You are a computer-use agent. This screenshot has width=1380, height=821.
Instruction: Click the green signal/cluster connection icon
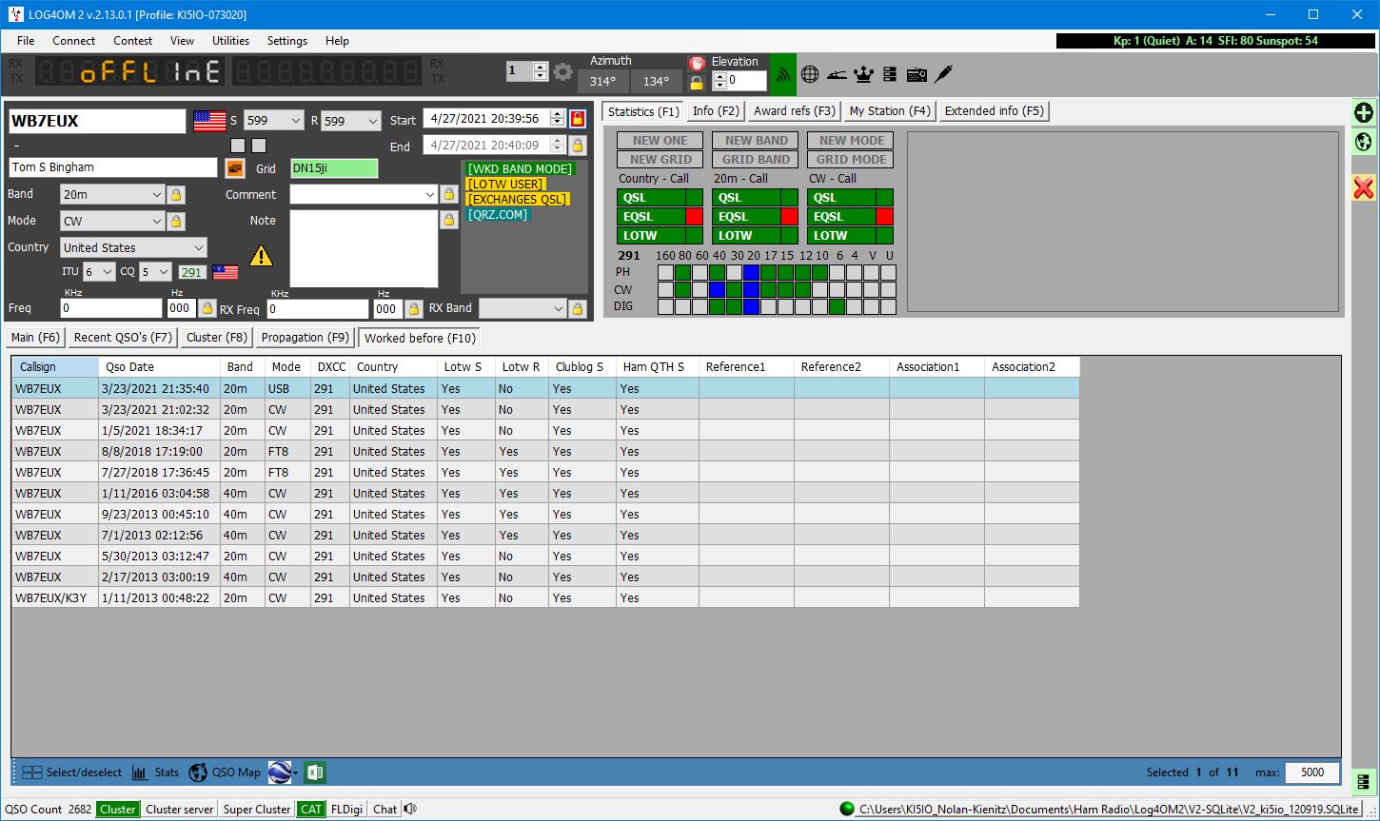(x=782, y=73)
